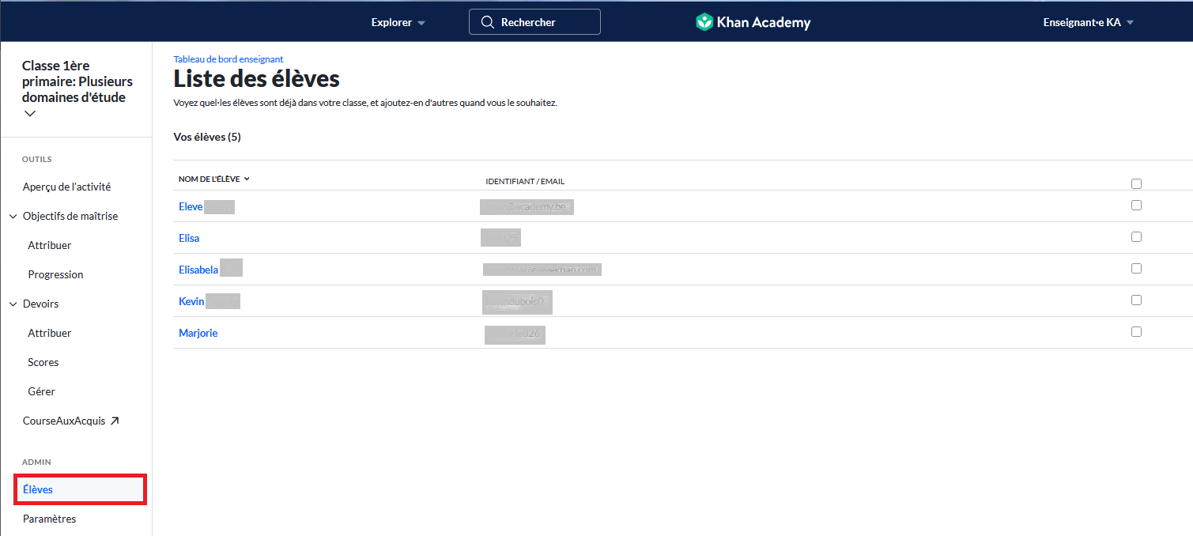Sort by Nom de l'élève column
This screenshot has height=536, width=1193.
click(x=213, y=179)
